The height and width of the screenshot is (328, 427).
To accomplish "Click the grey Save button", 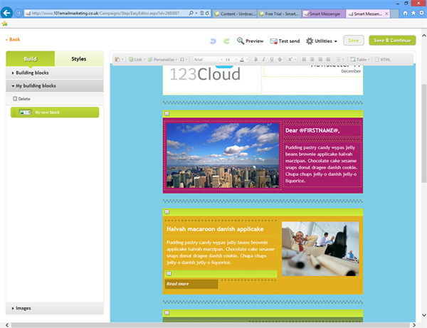I will [x=354, y=41].
